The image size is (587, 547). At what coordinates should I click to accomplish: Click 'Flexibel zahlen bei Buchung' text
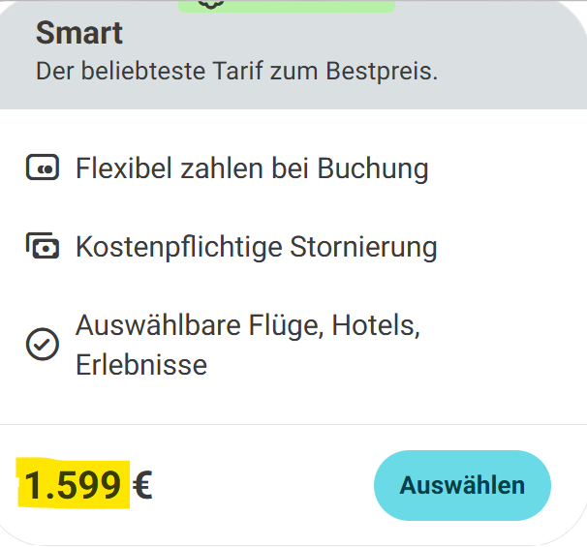[252, 168]
